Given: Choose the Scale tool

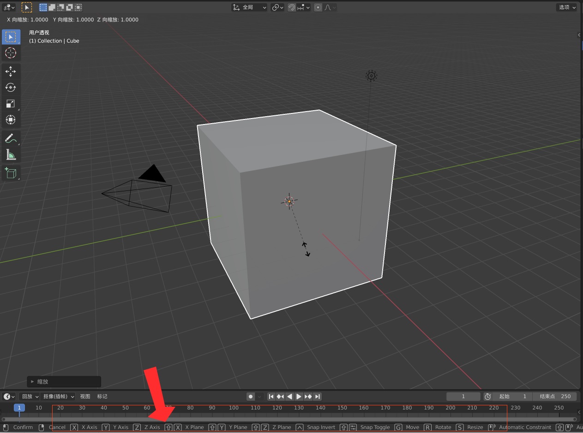Looking at the screenshot, I should coord(11,104).
